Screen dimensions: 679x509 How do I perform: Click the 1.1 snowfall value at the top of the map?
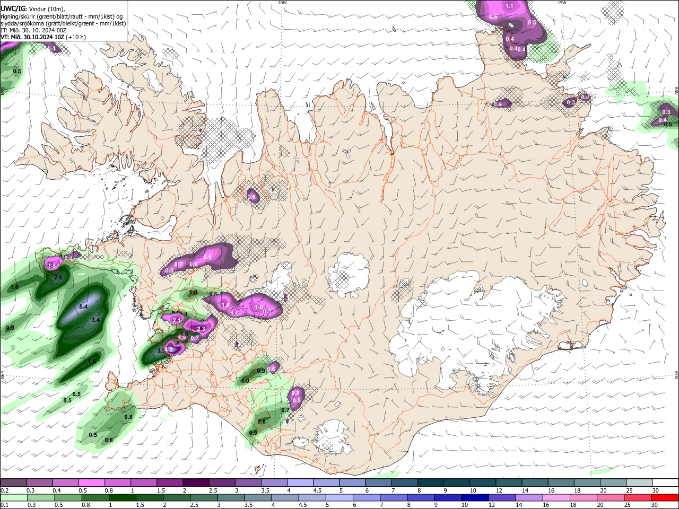click(x=509, y=6)
